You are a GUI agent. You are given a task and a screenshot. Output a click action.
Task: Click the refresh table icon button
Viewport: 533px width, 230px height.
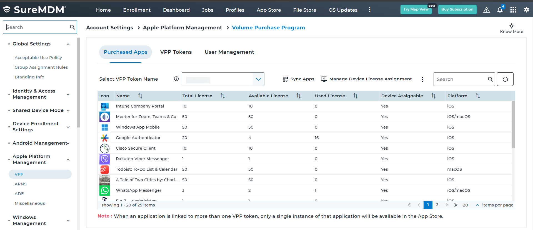505,79
